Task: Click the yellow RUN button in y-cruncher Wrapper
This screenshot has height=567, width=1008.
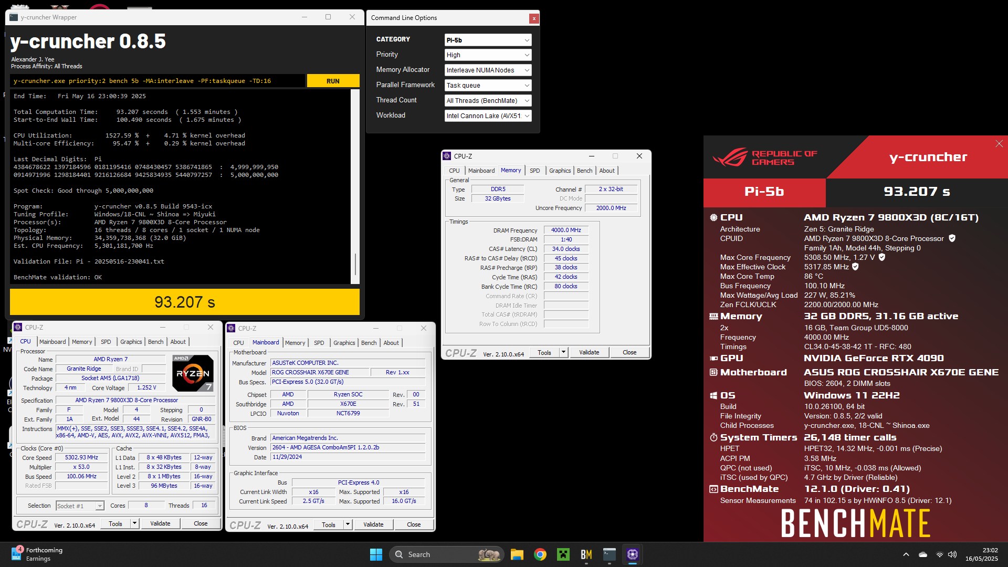Action: (333, 81)
